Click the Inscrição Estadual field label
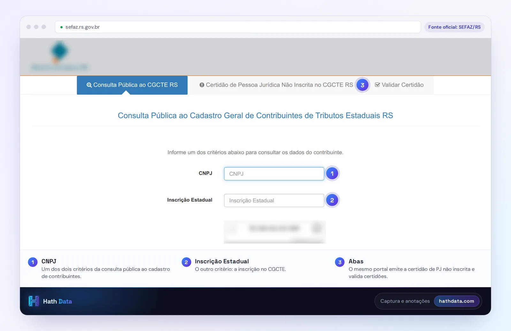 190,200
